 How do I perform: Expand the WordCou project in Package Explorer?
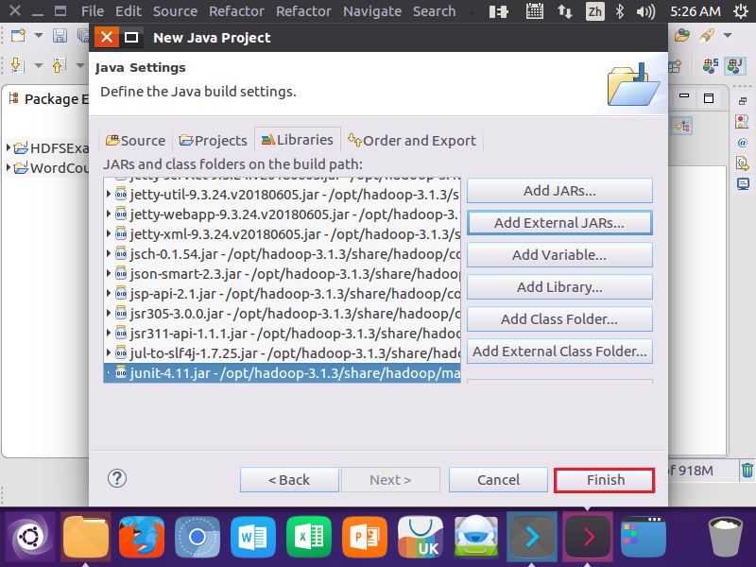(9, 168)
